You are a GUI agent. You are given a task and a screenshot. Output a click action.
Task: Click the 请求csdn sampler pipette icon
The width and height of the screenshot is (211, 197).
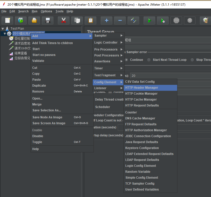tap(11, 48)
